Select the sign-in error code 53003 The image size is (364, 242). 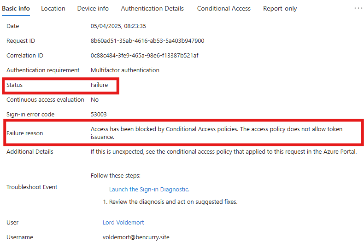[x=99, y=115]
